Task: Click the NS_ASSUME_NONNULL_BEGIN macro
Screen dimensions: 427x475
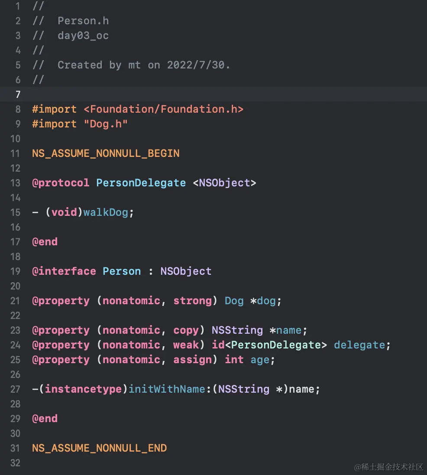Action: (x=106, y=153)
